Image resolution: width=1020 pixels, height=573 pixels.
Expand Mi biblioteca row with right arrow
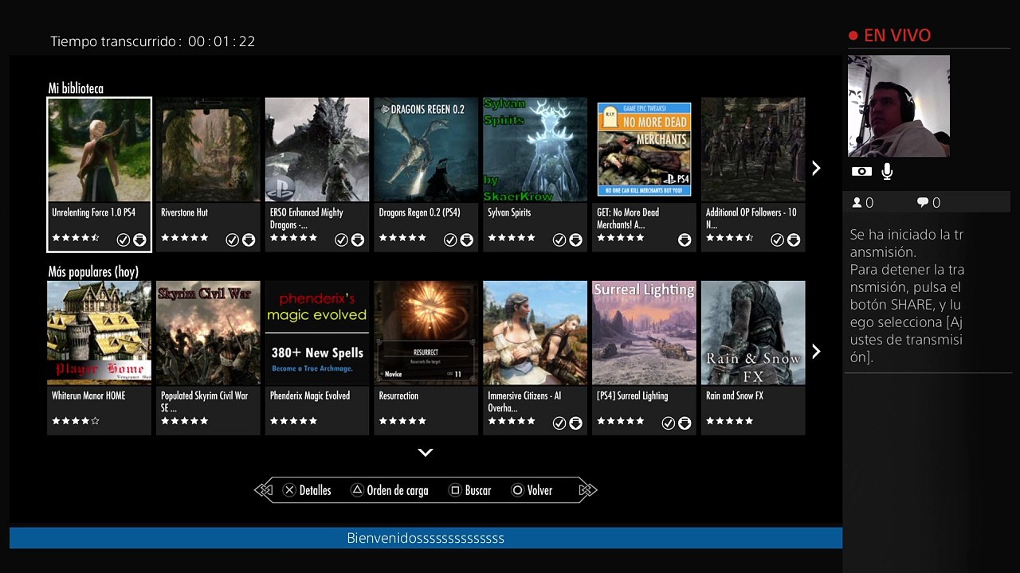point(816,168)
